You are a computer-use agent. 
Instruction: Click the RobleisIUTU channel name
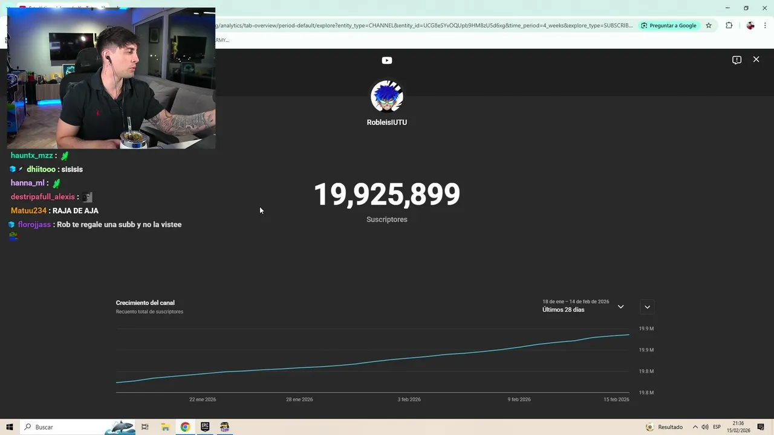point(387,122)
